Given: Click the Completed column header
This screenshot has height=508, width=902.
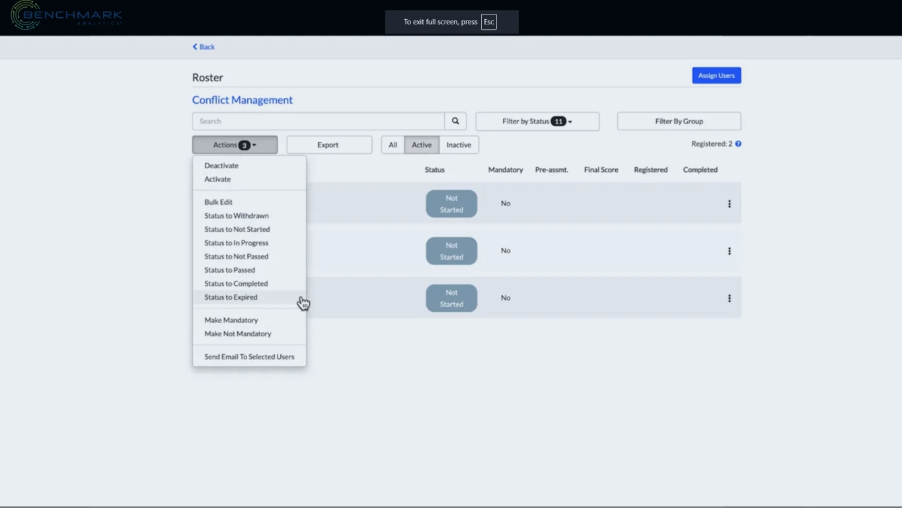Looking at the screenshot, I should 700,170.
